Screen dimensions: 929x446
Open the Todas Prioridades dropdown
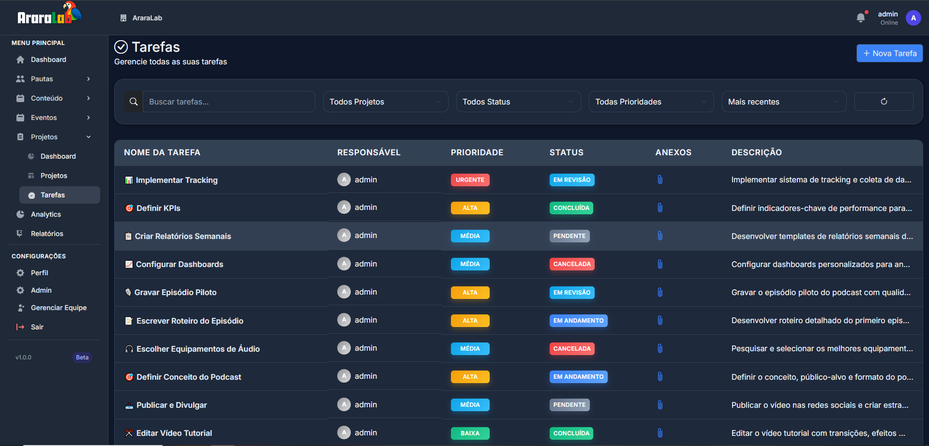click(x=651, y=102)
